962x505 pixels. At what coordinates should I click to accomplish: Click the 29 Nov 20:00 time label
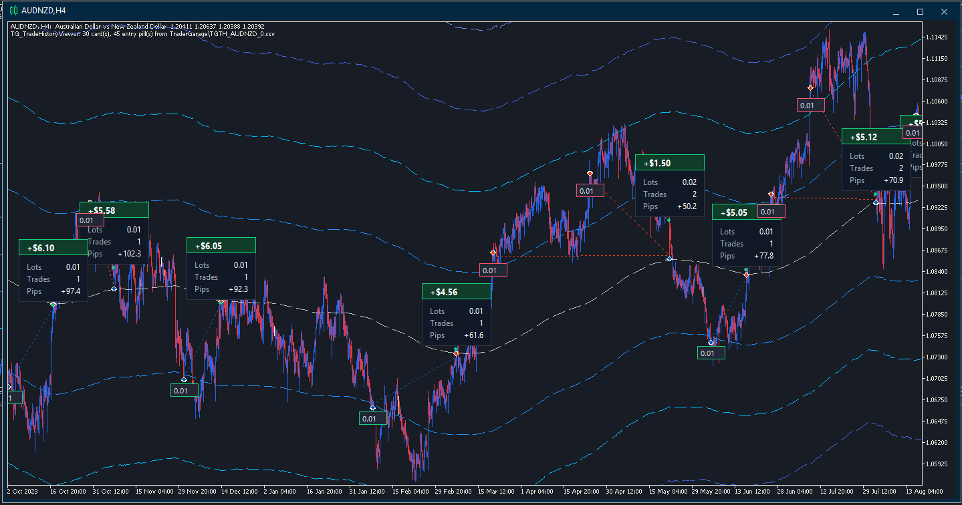[198, 490]
